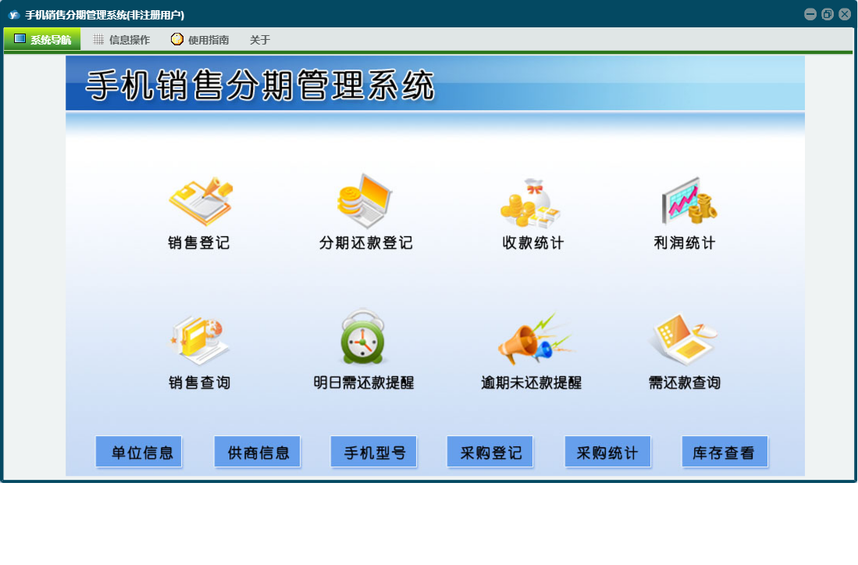Viewport: 858px width, 565px height.
Task: Click the 使用指南 round icon
Action: point(176,39)
